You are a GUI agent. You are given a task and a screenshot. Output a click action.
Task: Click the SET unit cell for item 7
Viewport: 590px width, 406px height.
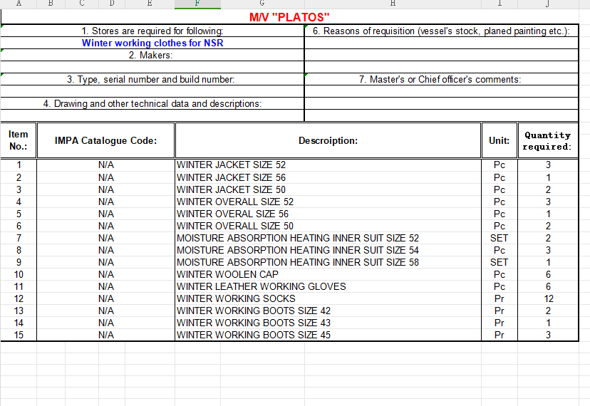click(499, 238)
